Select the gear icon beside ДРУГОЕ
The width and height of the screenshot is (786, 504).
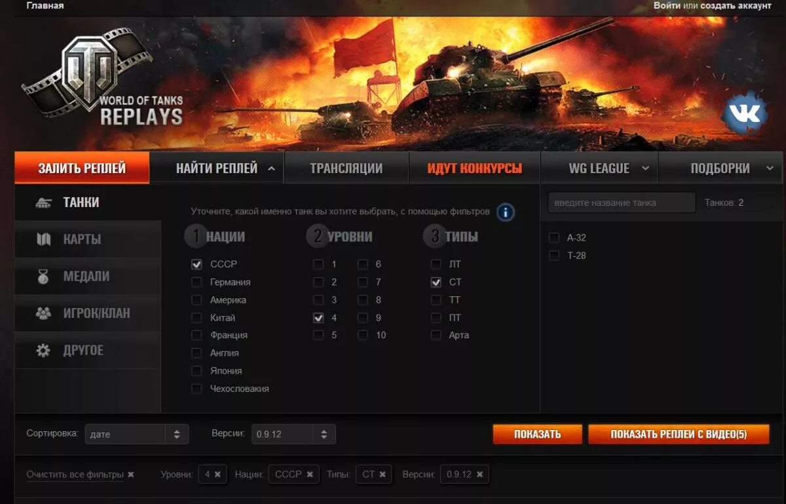[x=43, y=351]
